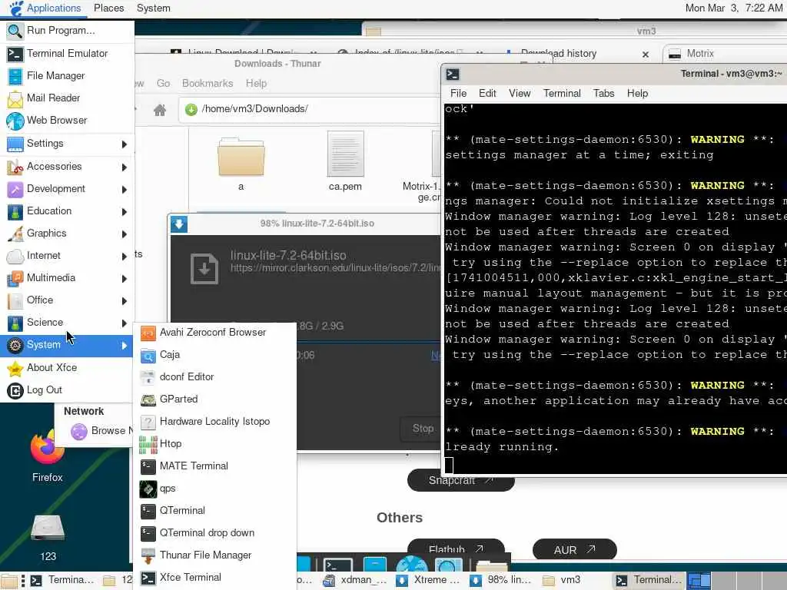Open the System panel menu
Image resolution: width=787 pixels, height=590 pixels.
pos(154,8)
